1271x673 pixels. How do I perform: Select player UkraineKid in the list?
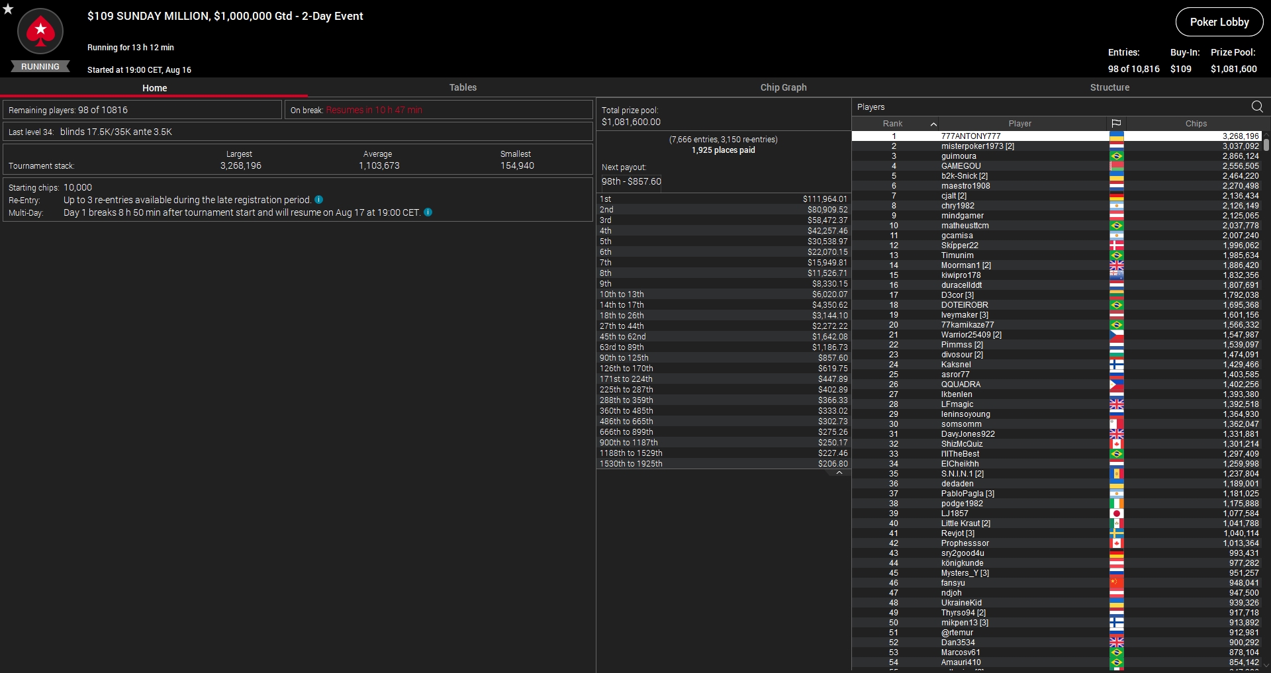pyautogui.click(x=1057, y=603)
